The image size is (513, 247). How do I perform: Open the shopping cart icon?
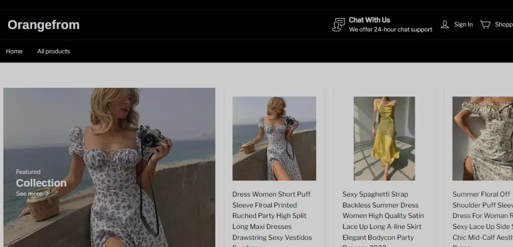pos(485,24)
